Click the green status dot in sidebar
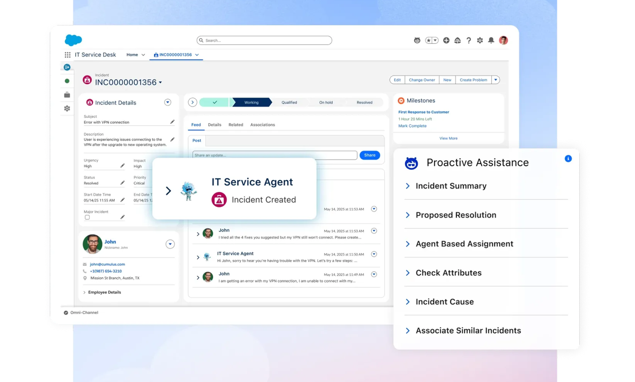 click(x=67, y=81)
